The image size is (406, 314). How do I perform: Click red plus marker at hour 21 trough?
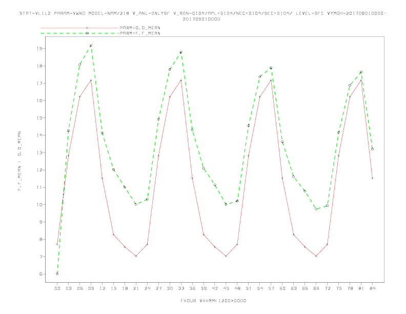(136, 256)
